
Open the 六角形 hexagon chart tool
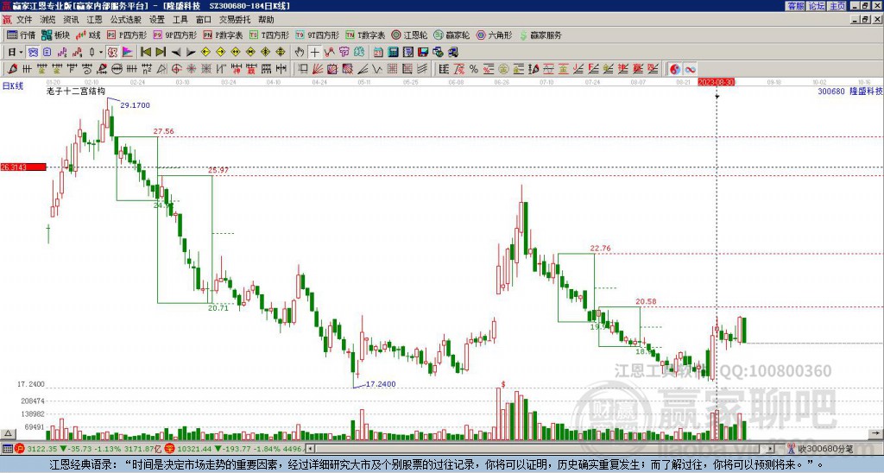pos(494,35)
